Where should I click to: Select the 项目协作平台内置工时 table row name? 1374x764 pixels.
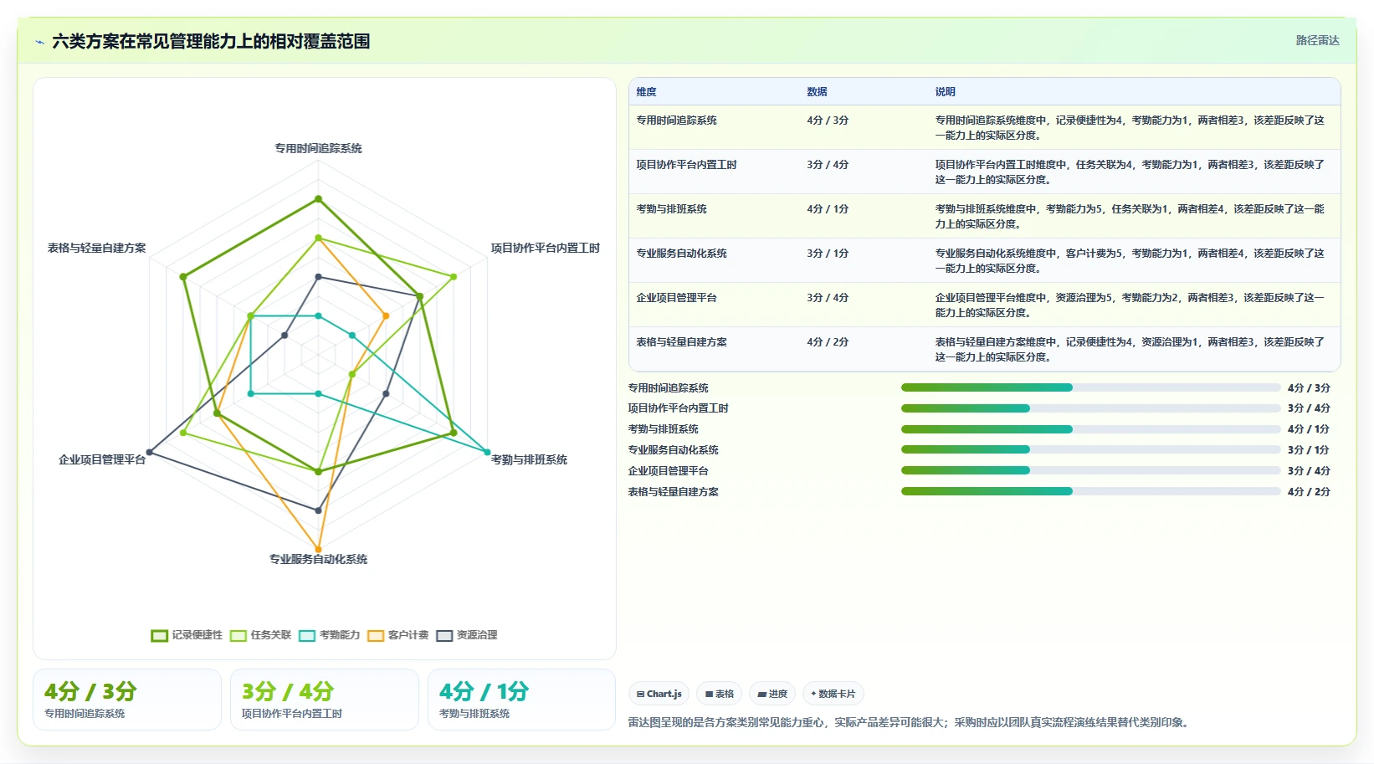click(x=686, y=165)
